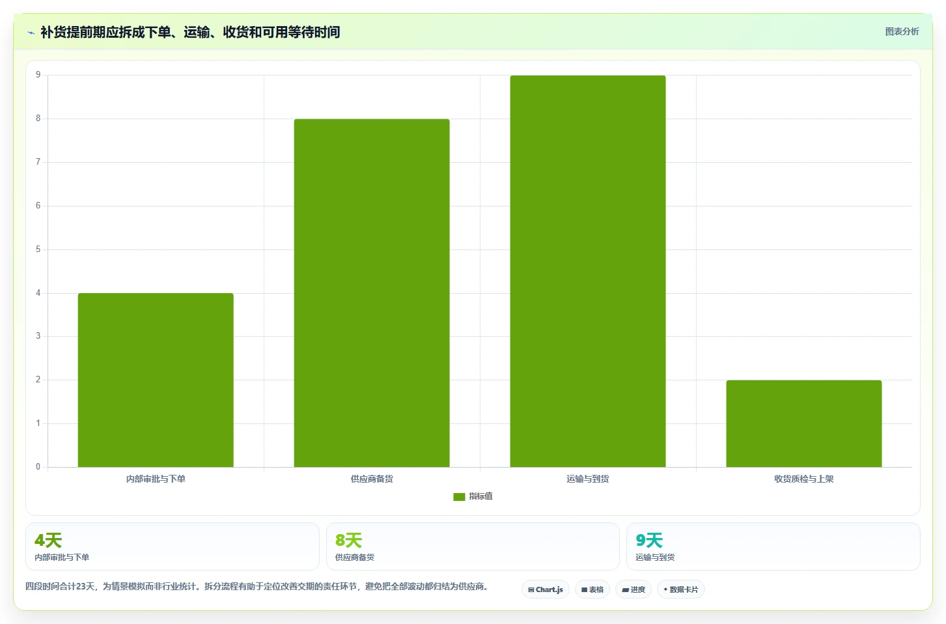
Task: Click the 表格 tag chip
Action: pyautogui.click(x=592, y=589)
